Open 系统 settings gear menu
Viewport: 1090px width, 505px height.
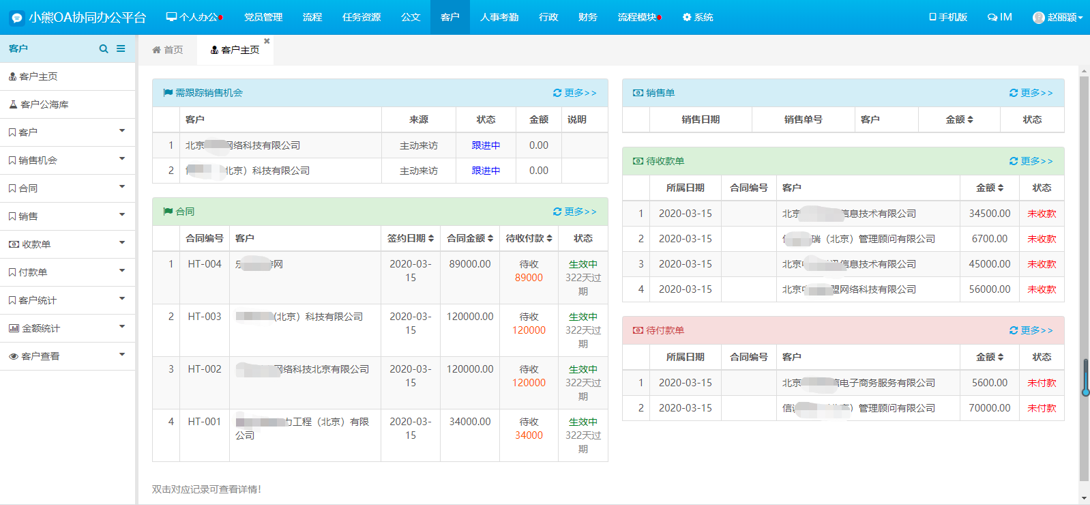698,17
